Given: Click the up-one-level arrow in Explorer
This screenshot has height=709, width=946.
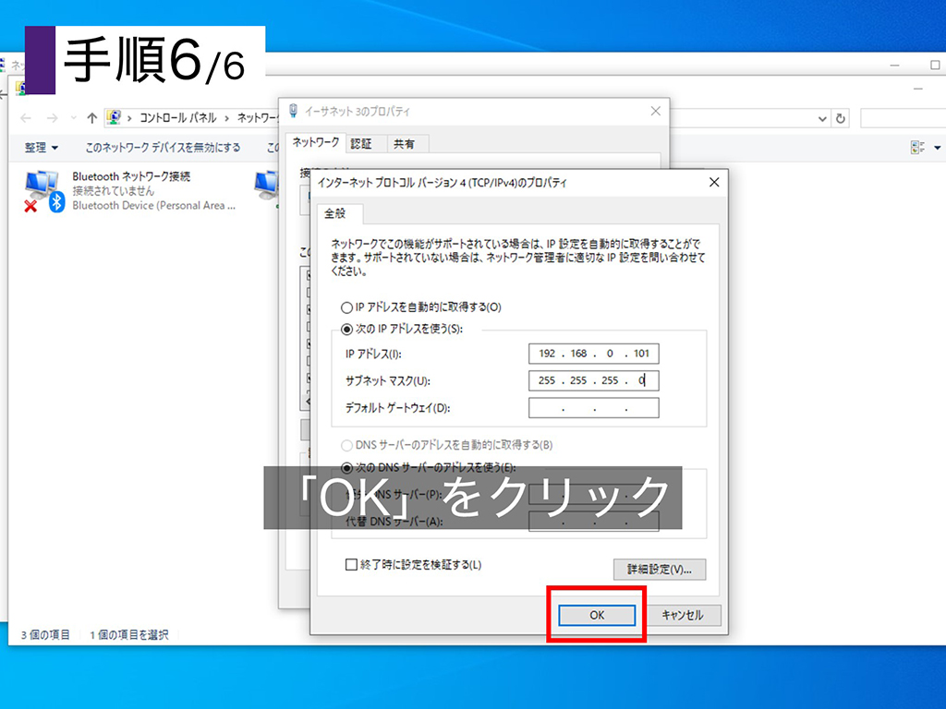Looking at the screenshot, I should pyautogui.click(x=90, y=117).
